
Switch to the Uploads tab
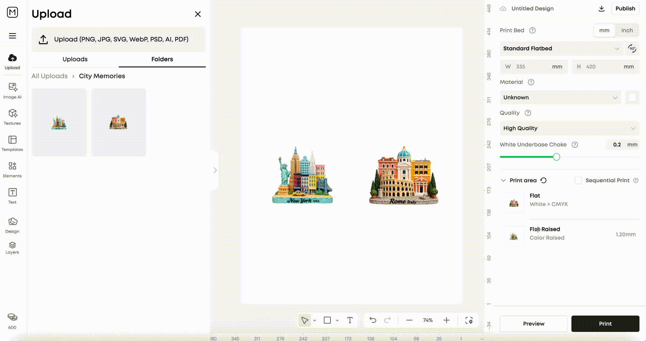(x=75, y=59)
